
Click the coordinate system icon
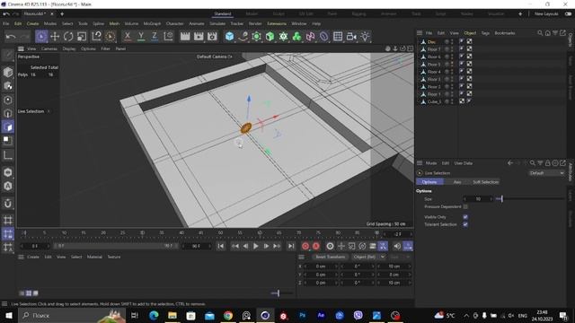click(168, 36)
